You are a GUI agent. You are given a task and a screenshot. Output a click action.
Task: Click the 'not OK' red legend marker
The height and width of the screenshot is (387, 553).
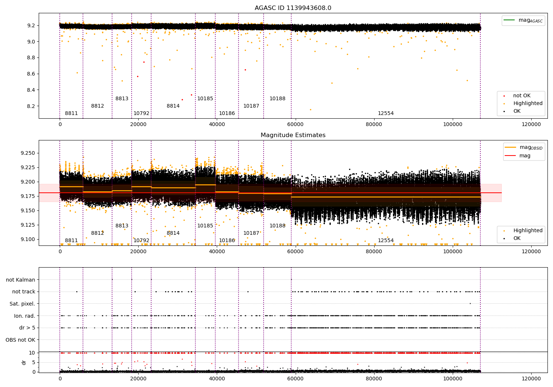tap(504, 96)
